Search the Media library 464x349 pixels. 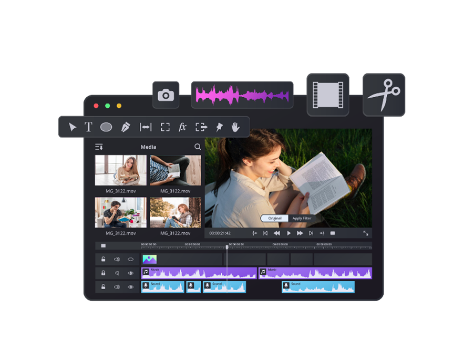(x=198, y=147)
